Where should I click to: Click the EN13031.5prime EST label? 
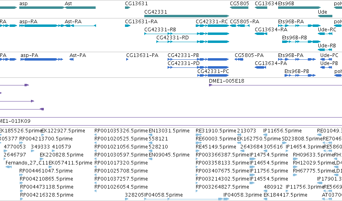(x=169, y=131)
